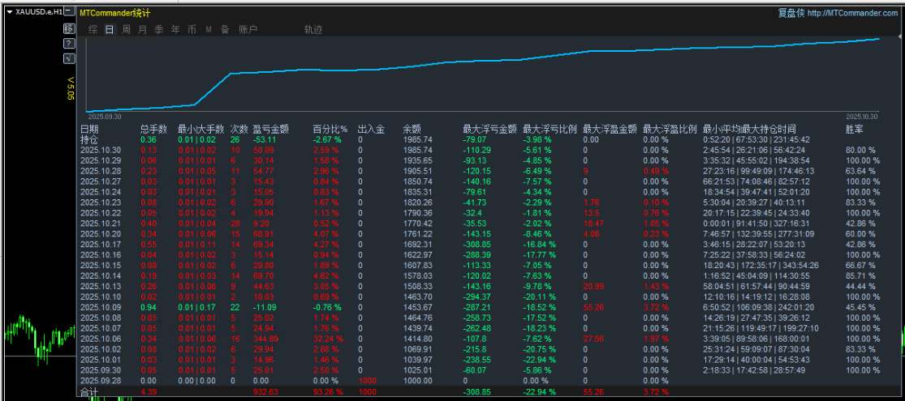Screen dimensions: 905x401
Task: Click the M tab
Action: [x=209, y=30]
